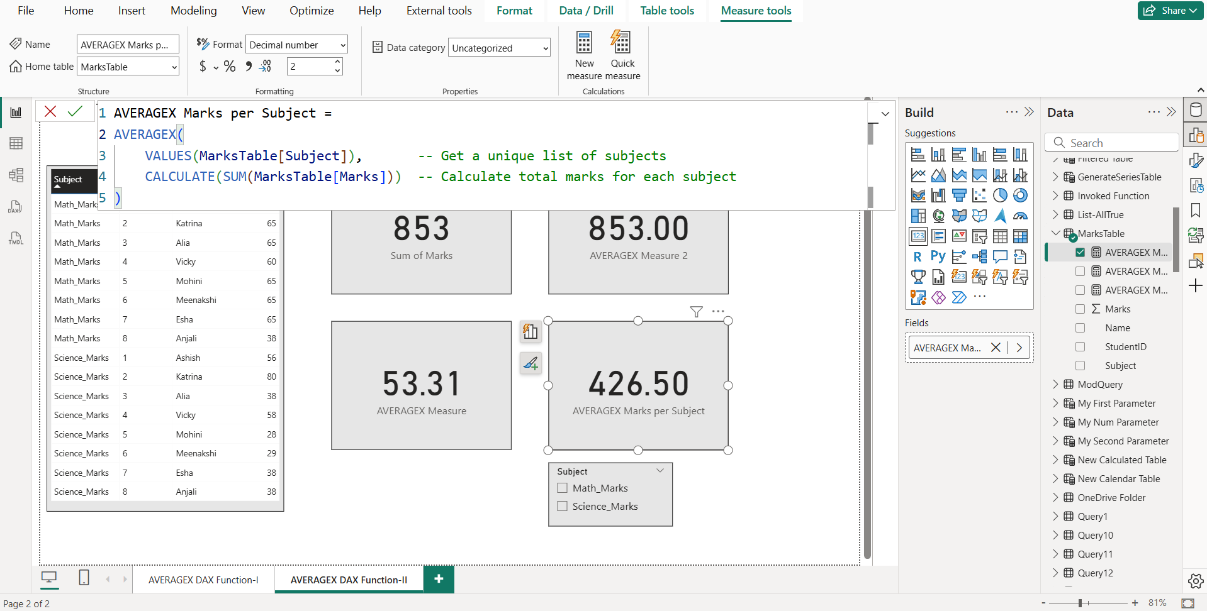Expand the ModQuery table
Viewport: 1207px width, 611px height.
point(1055,385)
